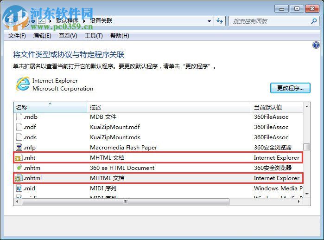Viewport: 324px width, 240px height.
Task: Open the 工具(T) menu
Action: click(x=94, y=36)
